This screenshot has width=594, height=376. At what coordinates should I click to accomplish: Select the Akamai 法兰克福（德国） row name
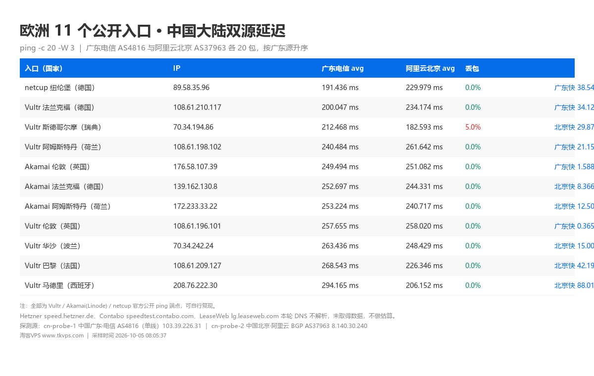[64, 187]
